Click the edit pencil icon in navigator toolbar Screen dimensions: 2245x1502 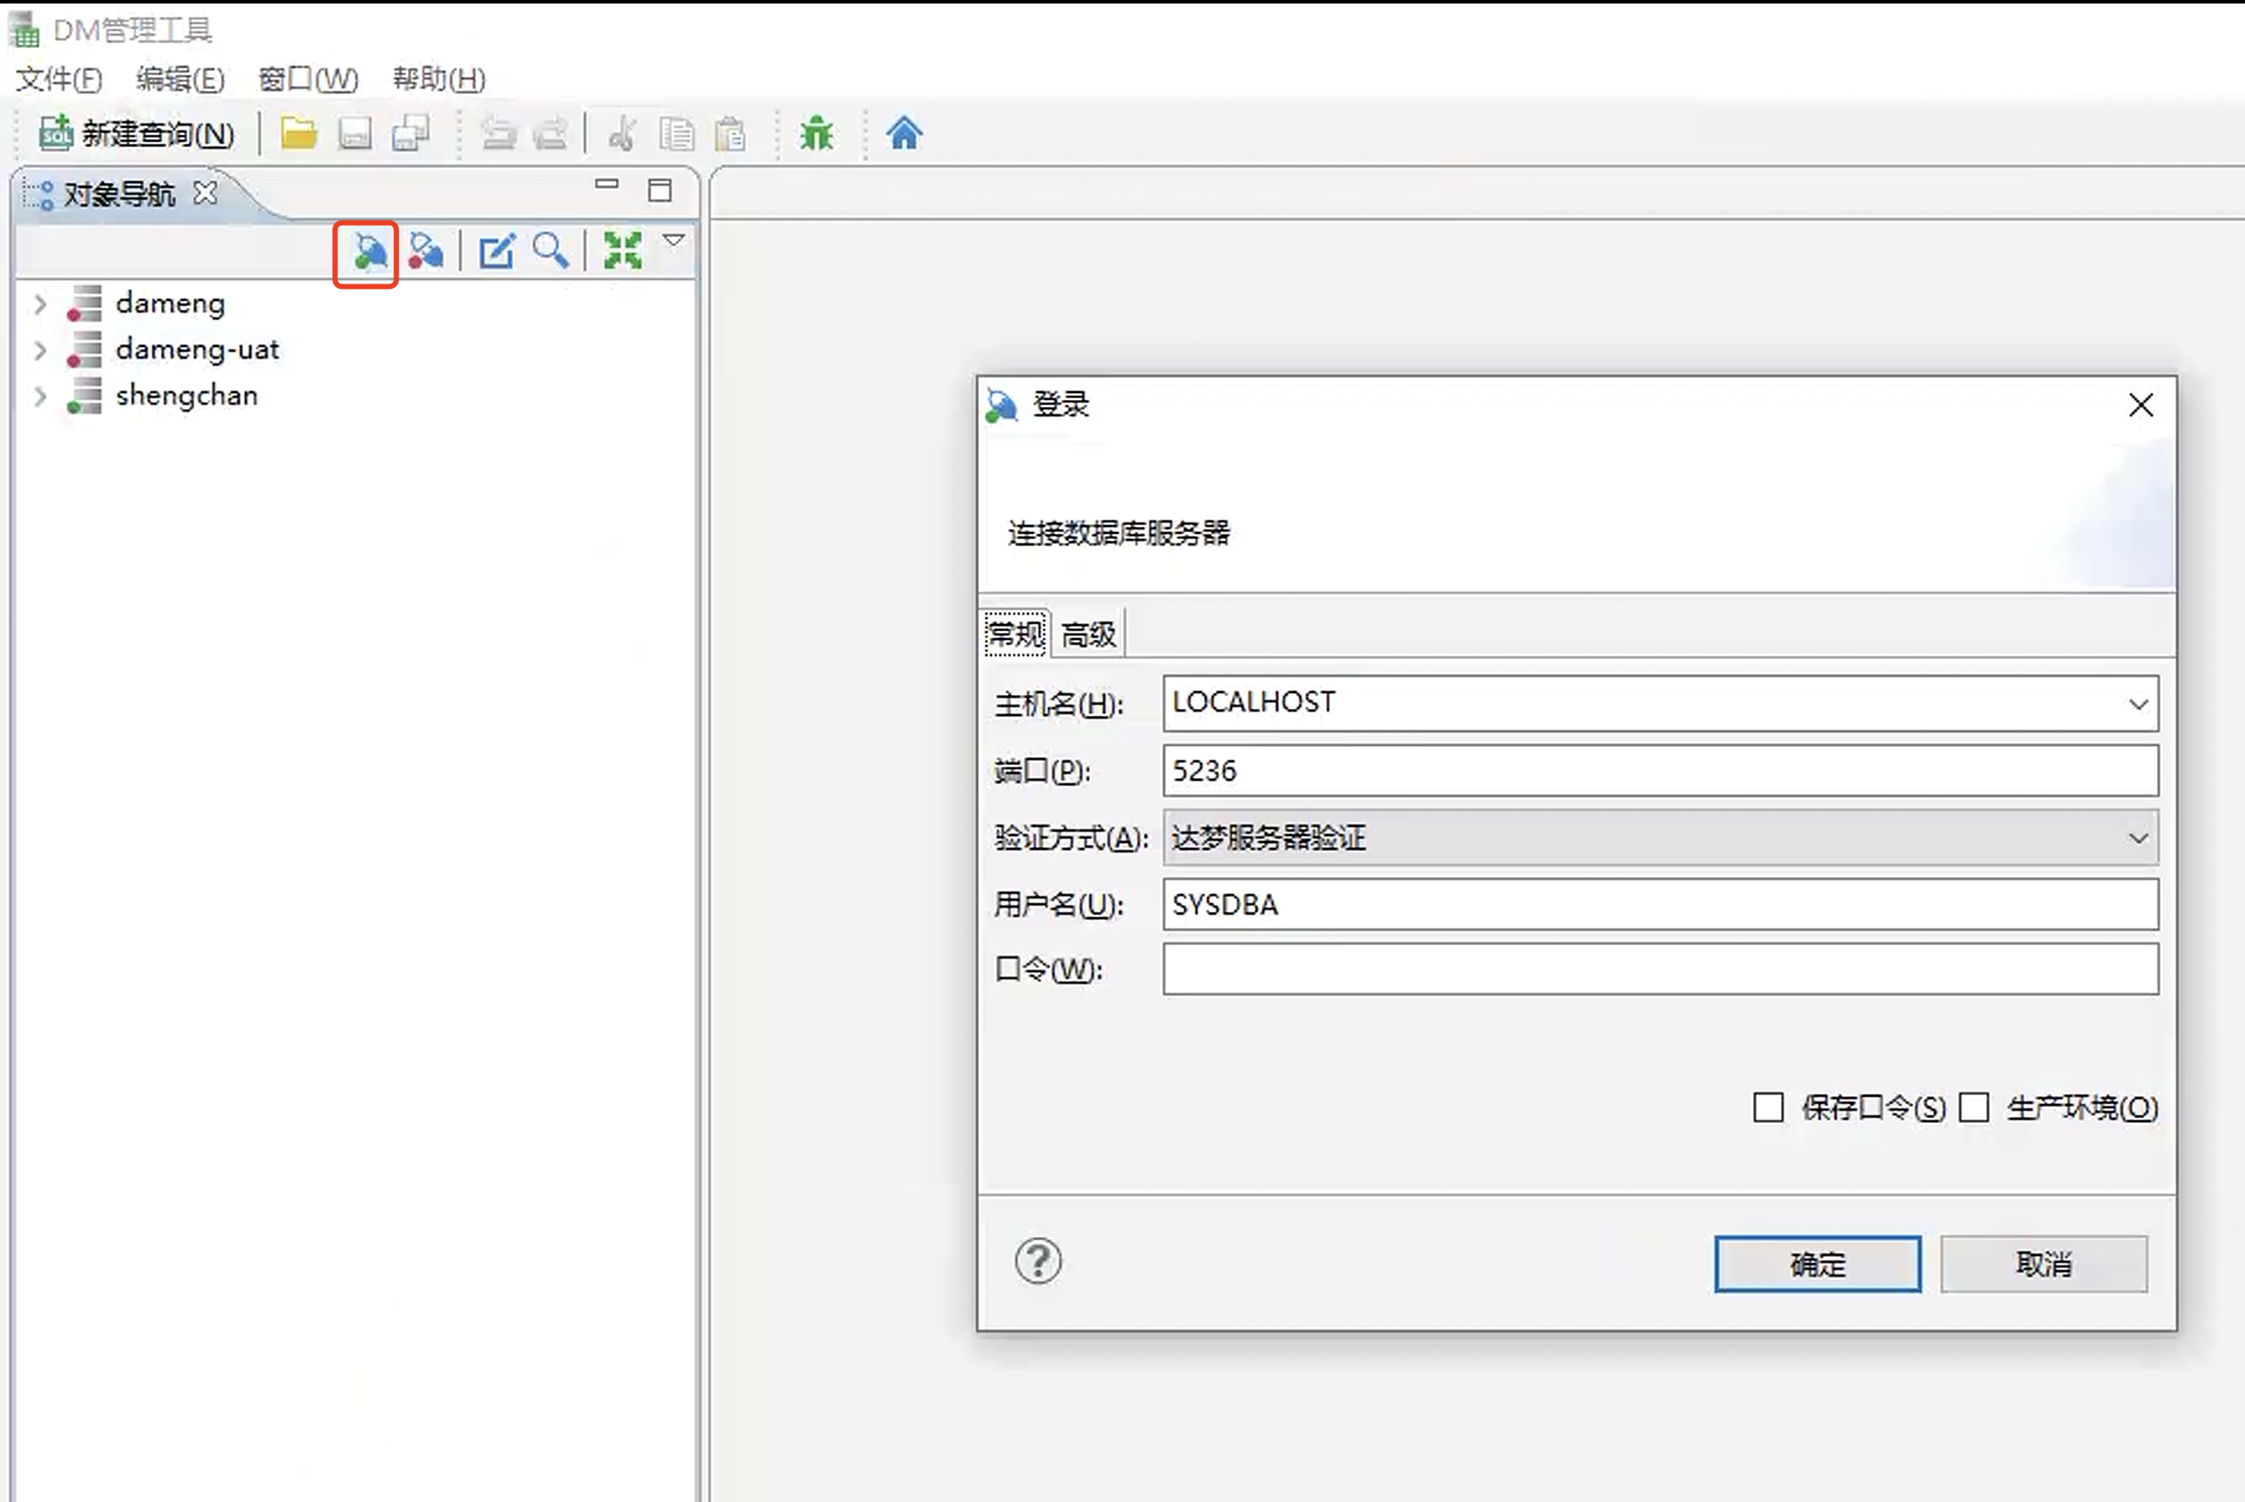point(496,252)
